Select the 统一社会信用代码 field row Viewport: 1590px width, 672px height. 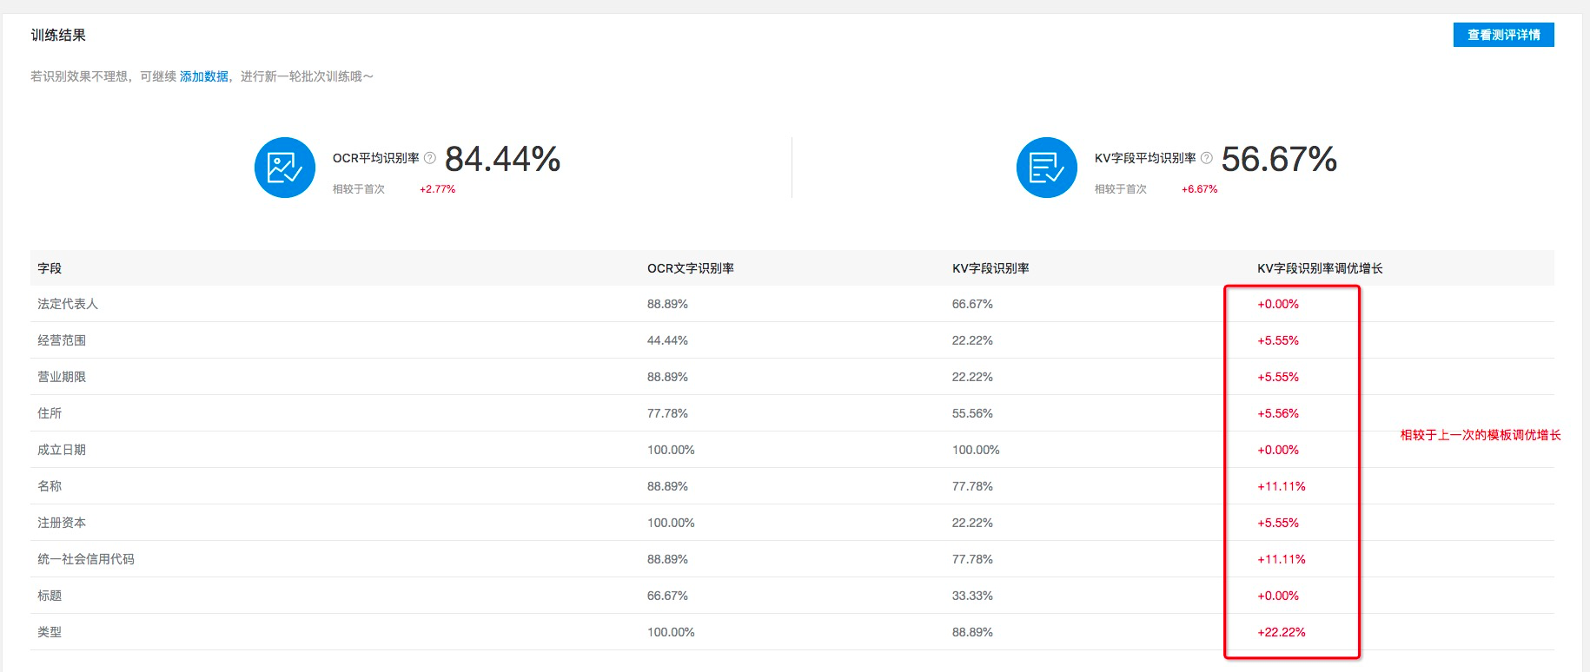point(86,559)
